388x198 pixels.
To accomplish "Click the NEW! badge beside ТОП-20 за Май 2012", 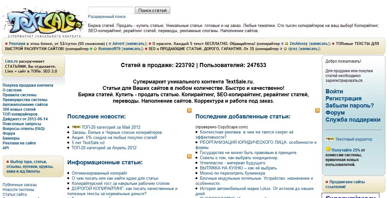I will pyautogui.click(x=76, y=127).
